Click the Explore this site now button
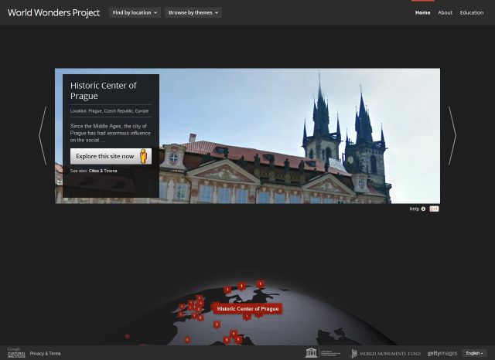 111,156
